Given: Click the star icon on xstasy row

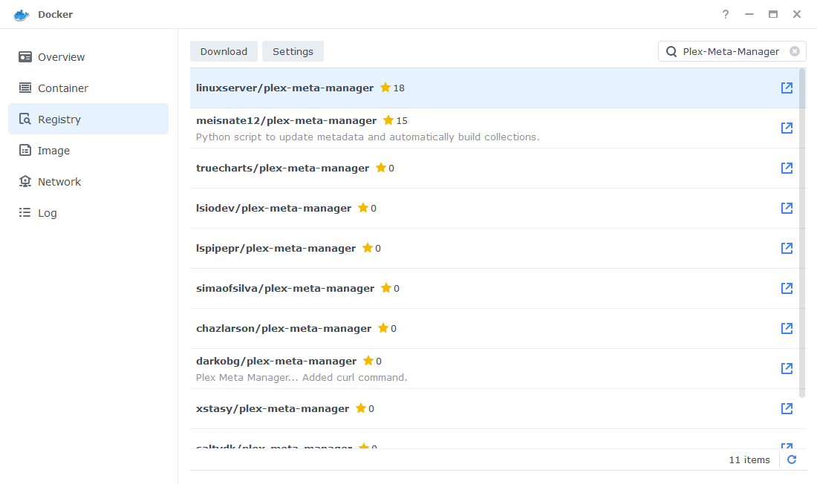Looking at the screenshot, I should (x=360, y=408).
